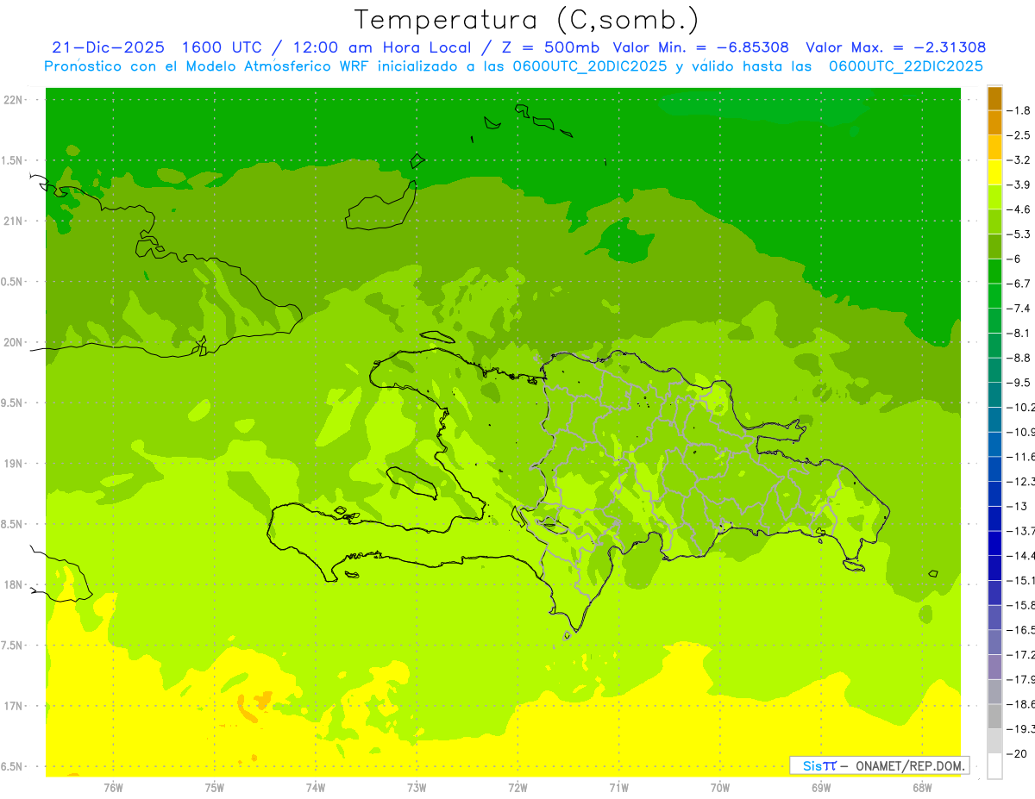This screenshot has height=799, width=1035.
Task: Select the date text '21-Dic-2025'
Action: coord(108,48)
